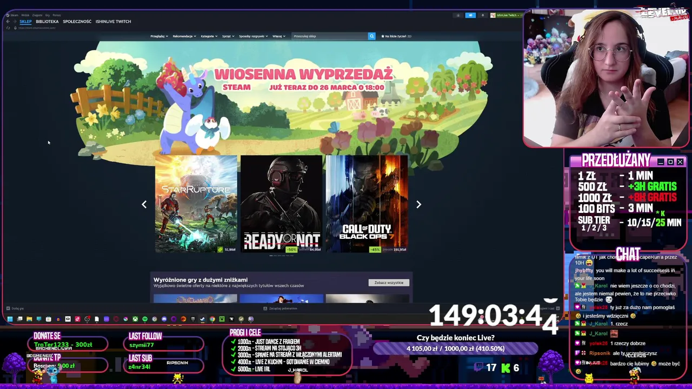Open the Pomoc menu
The image size is (692, 389).
[x=57, y=15]
